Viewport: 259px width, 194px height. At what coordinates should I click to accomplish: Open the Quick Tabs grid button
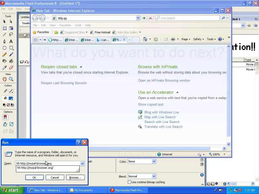35,40
